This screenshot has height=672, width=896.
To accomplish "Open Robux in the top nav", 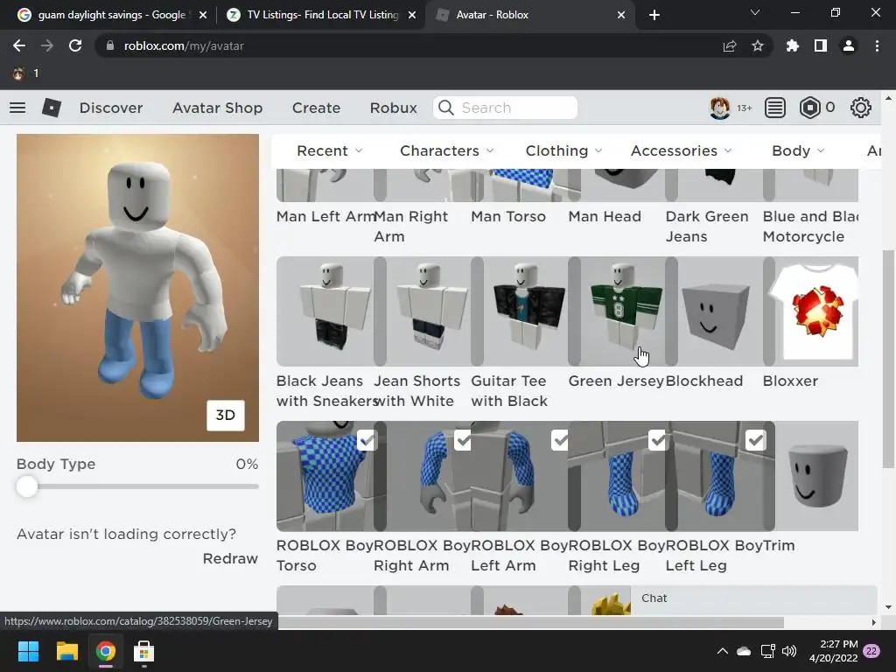I will [x=393, y=108].
